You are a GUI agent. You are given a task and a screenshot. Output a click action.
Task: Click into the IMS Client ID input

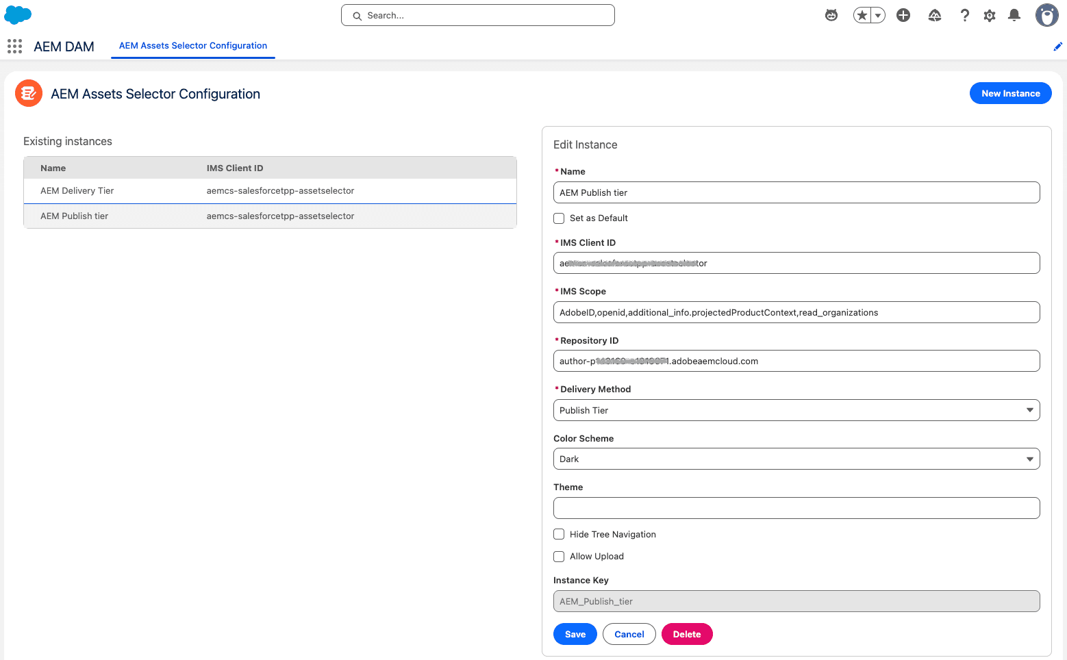796,263
